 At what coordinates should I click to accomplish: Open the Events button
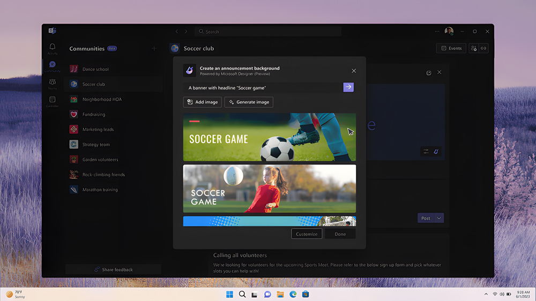click(x=451, y=48)
